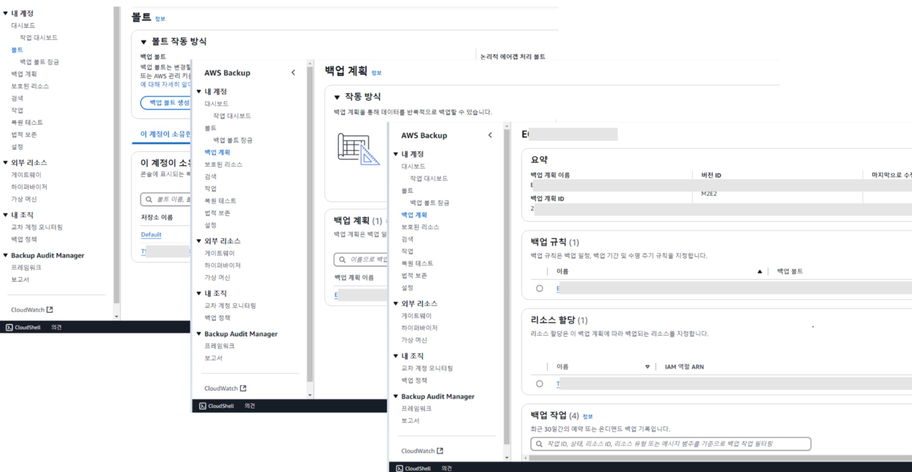912x472 pixels.
Task: Click the front sidebar vertical scrollbar
Action: 507,287
